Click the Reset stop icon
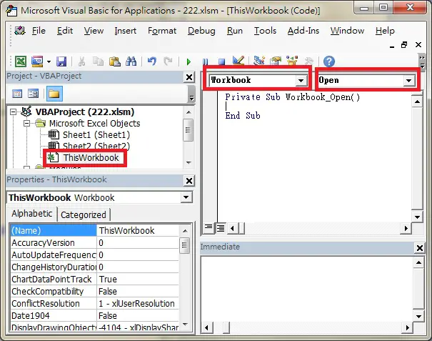This screenshot has height=341, width=432. (x=221, y=61)
